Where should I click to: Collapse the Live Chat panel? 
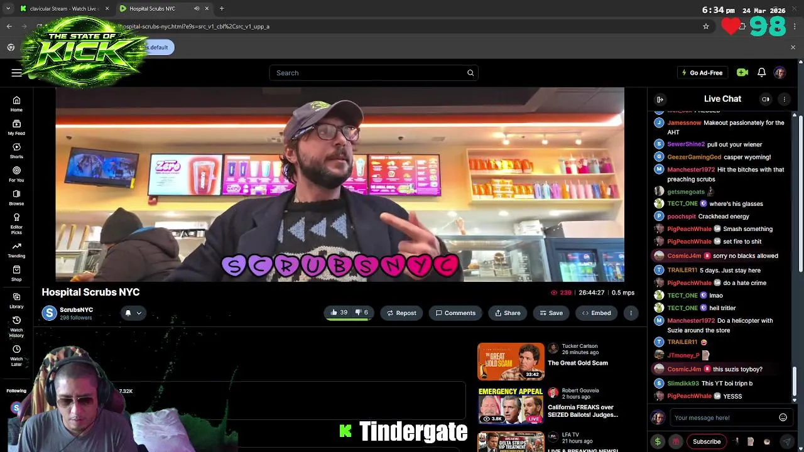click(660, 99)
